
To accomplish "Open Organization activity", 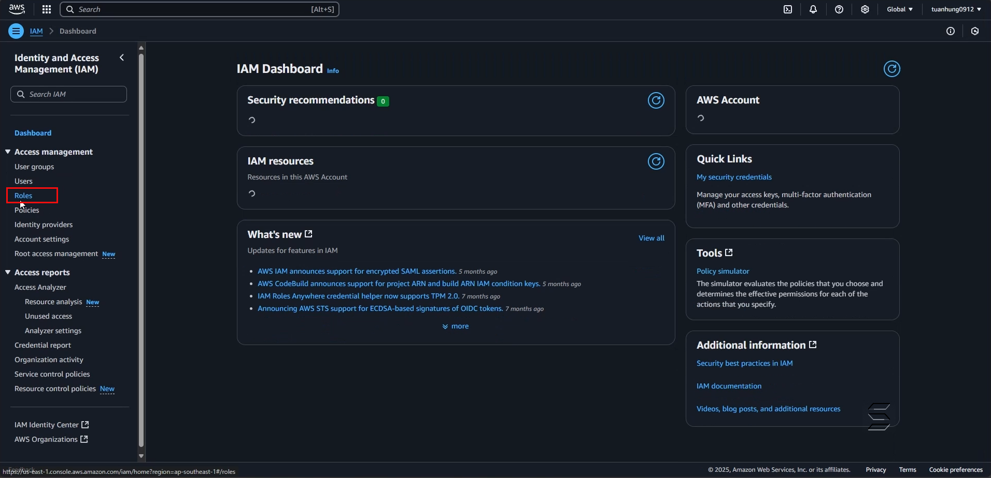I will pyautogui.click(x=49, y=360).
